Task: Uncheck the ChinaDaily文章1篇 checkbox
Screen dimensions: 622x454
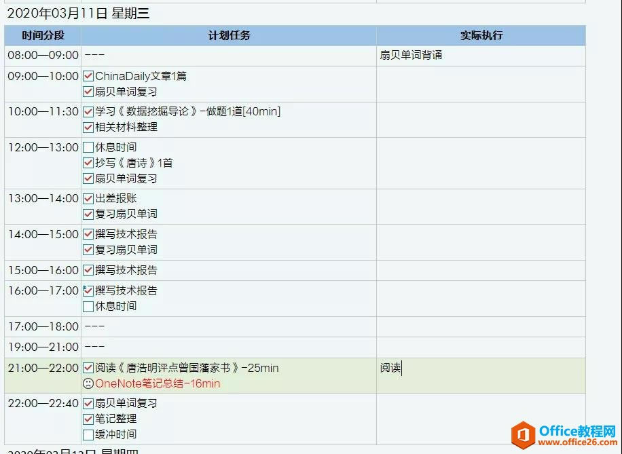Action: point(87,76)
